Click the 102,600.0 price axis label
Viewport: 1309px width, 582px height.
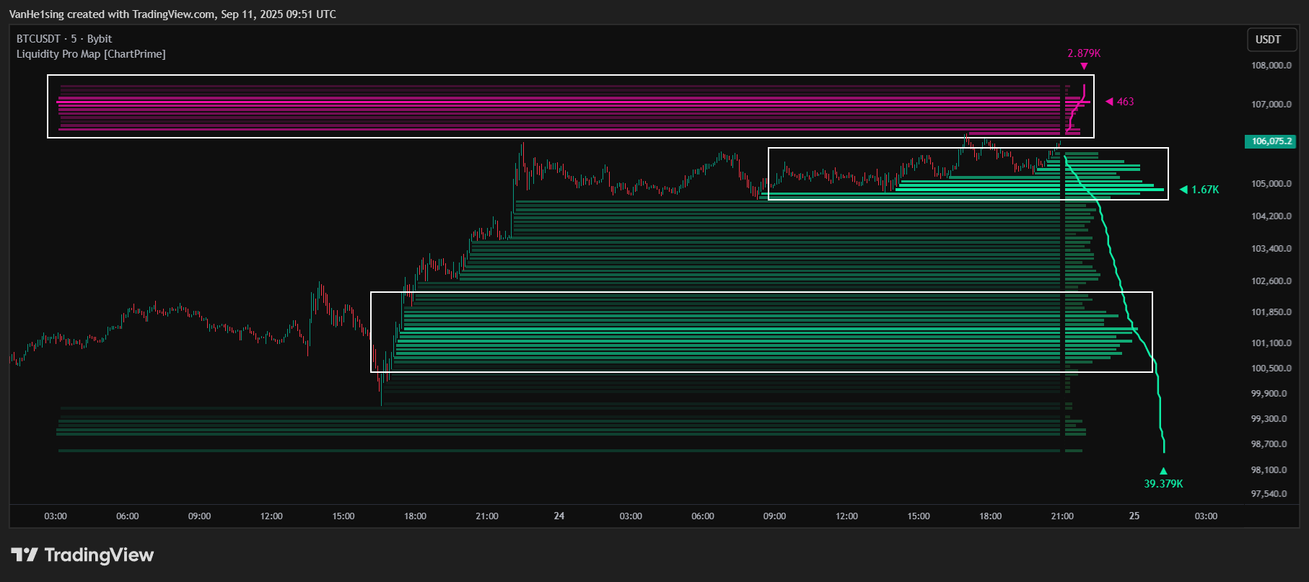[1271, 281]
